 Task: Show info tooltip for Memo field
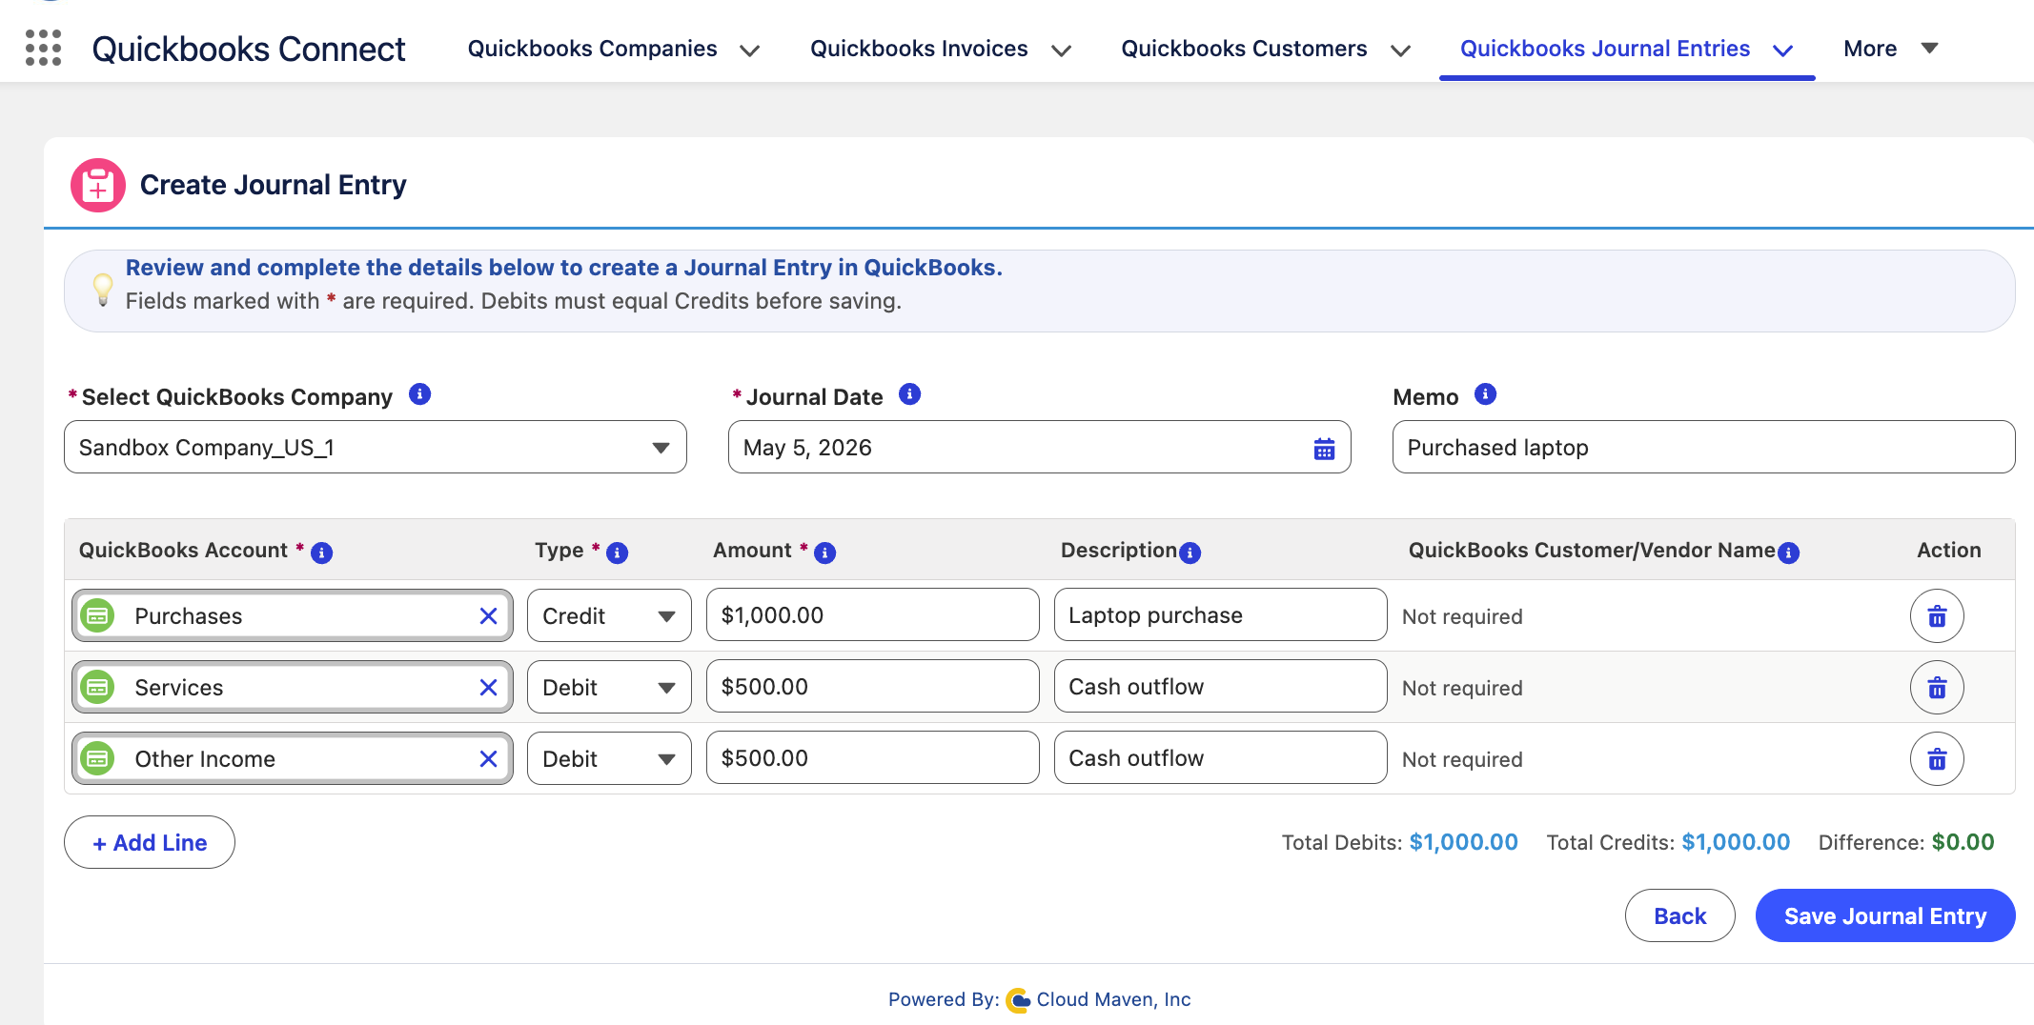1486,394
